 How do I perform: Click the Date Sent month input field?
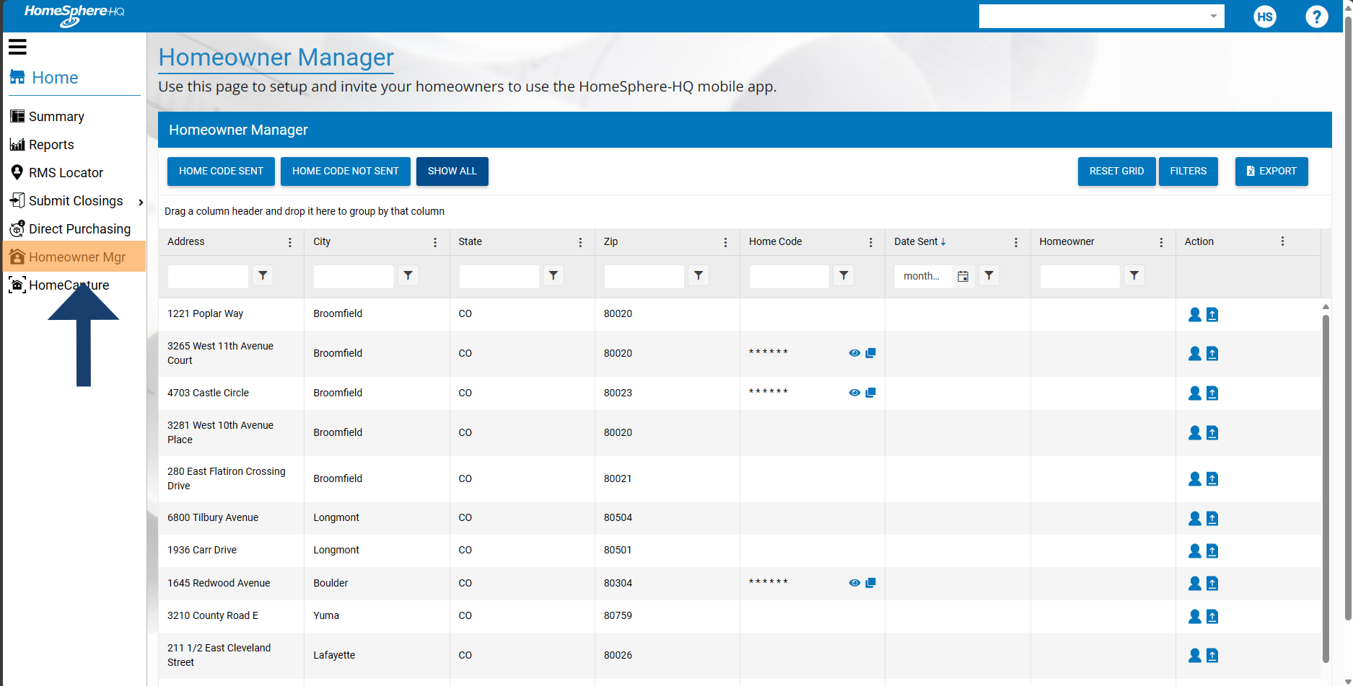pyautogui.click(x=923, y=276)
